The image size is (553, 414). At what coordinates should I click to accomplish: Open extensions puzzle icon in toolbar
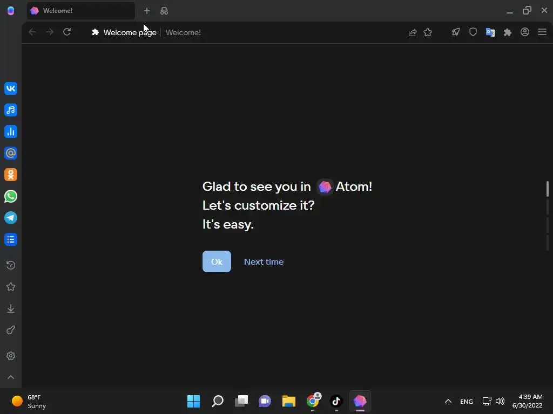(508, 32)
